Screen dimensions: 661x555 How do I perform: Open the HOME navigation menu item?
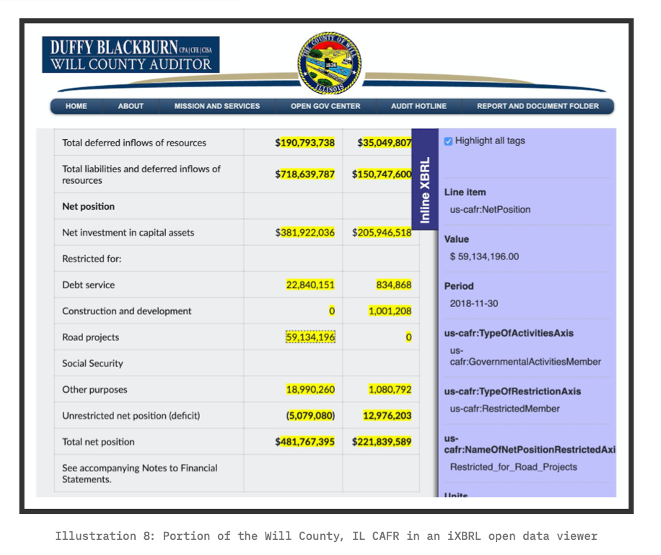click(75, 106)
